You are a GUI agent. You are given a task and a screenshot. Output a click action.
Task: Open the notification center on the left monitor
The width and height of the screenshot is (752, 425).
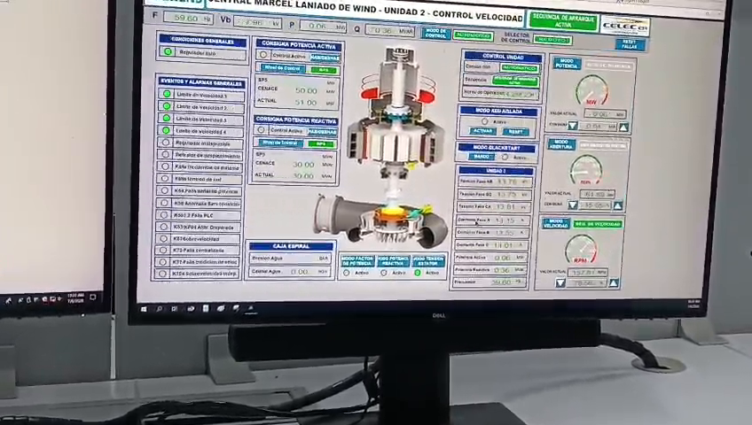point(93,297)
